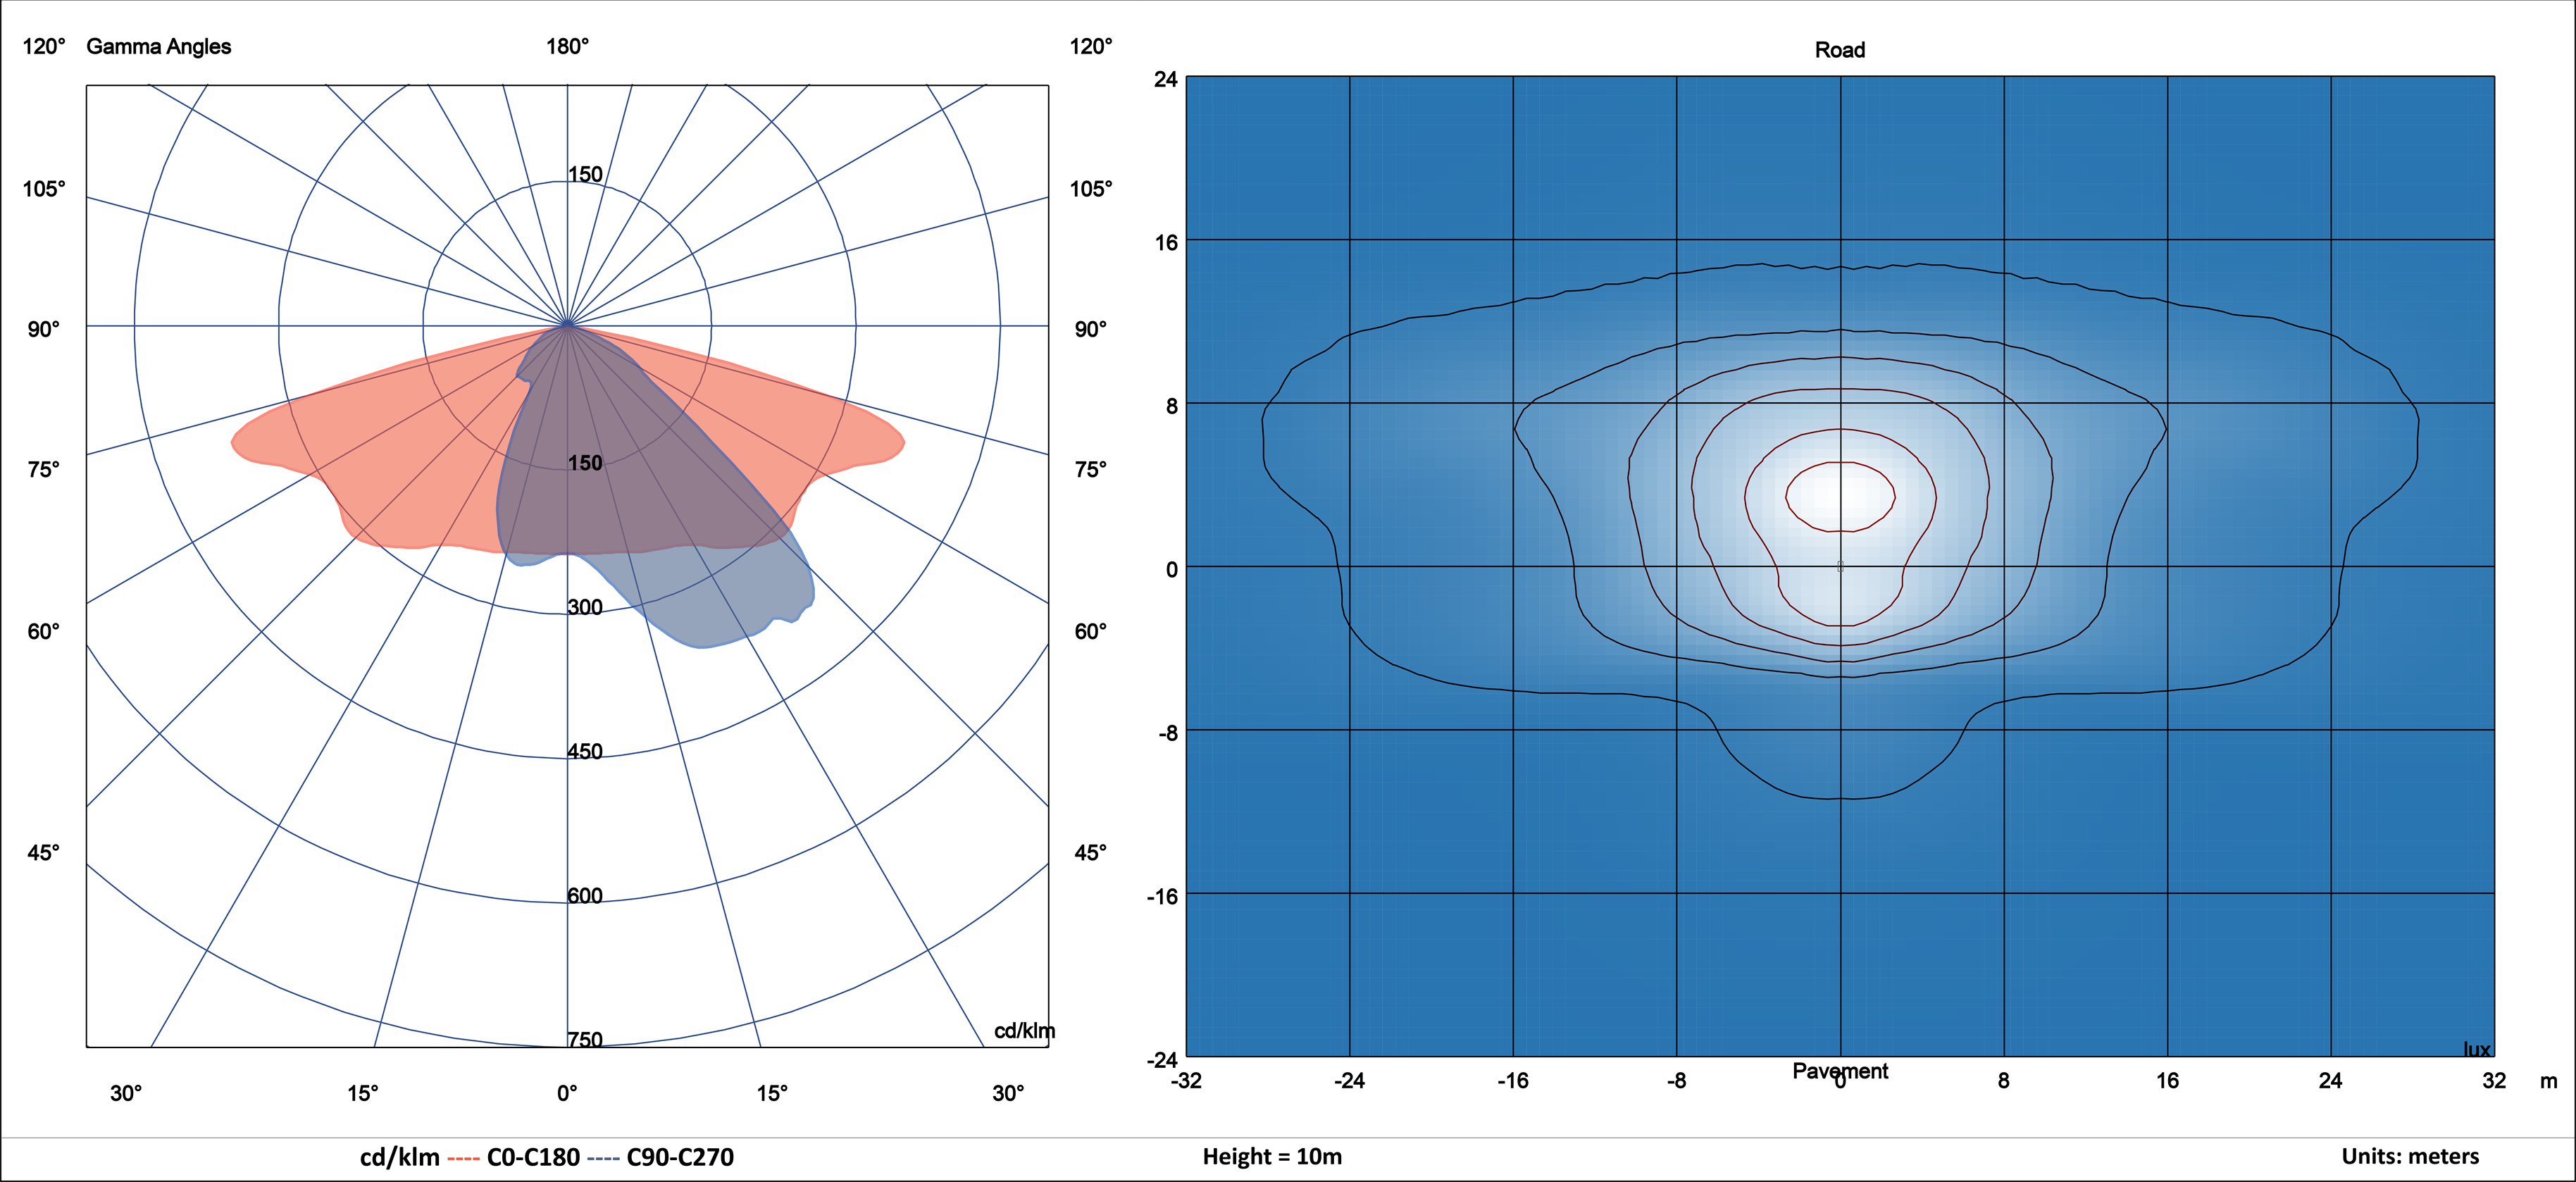Click the innermost red isolux contour center
Viewport: 2576px width, 1182px height.
click(x=1840, y=496)
